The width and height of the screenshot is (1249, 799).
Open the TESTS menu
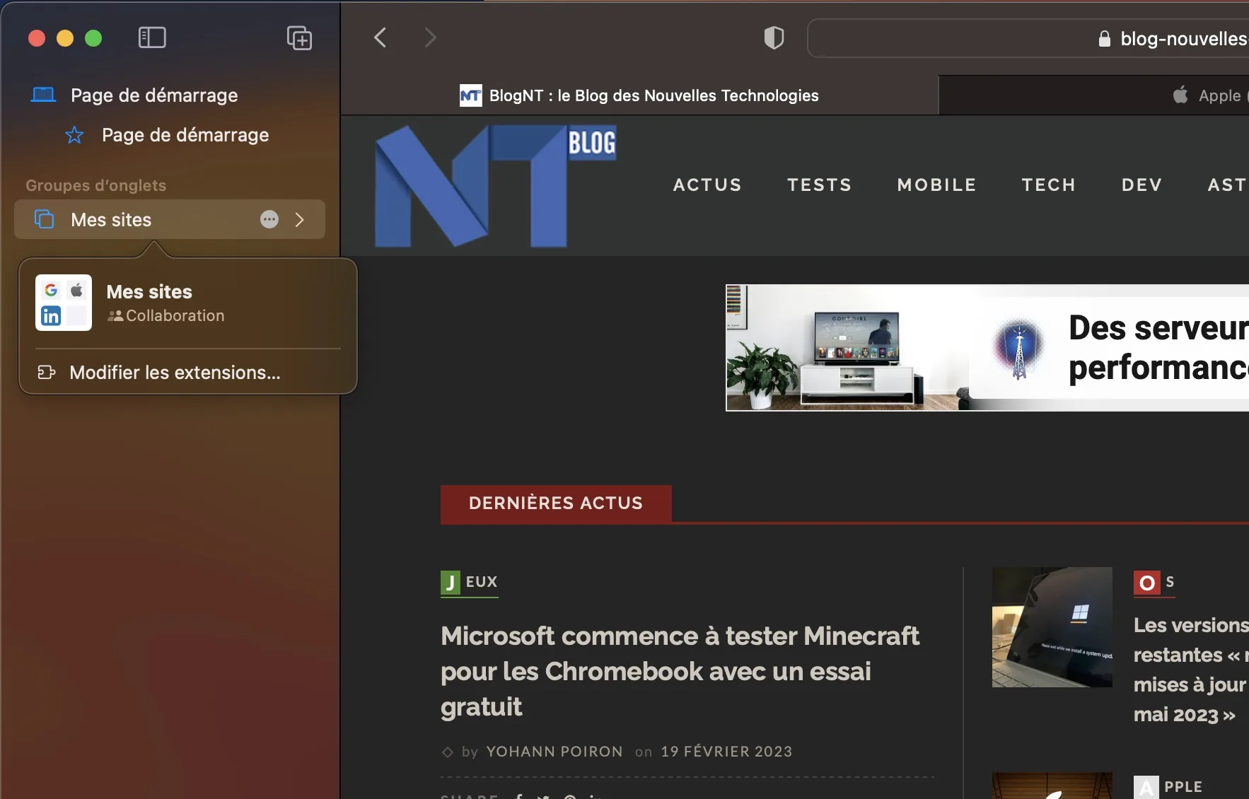[819, 185]
